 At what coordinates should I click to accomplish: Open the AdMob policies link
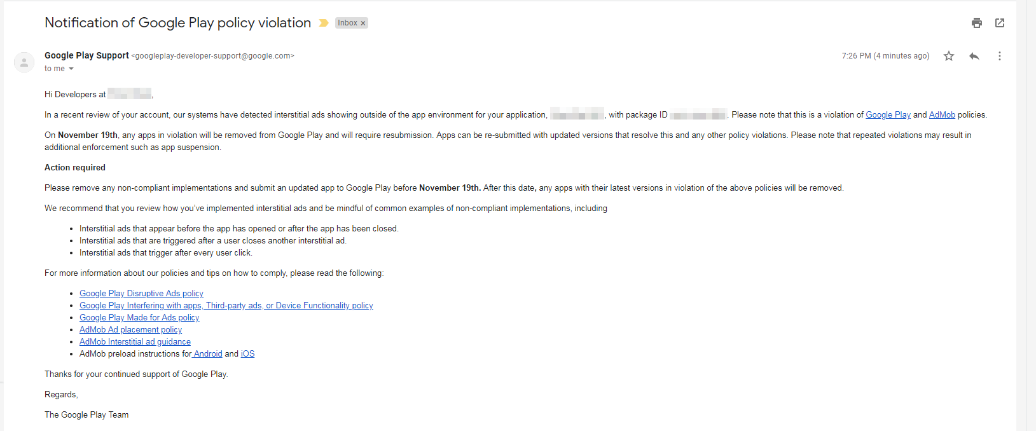tap(942, 115)
